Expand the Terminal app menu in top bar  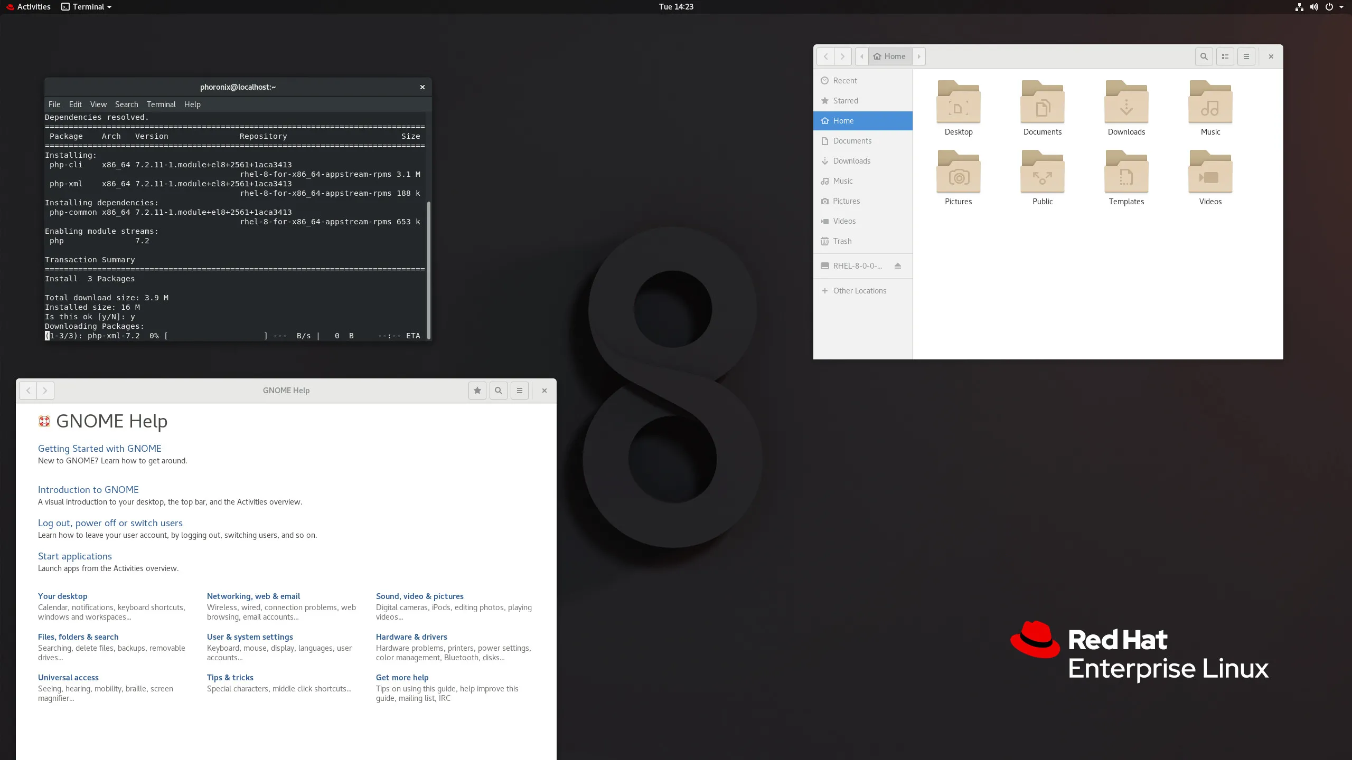[x=87, y=7]
